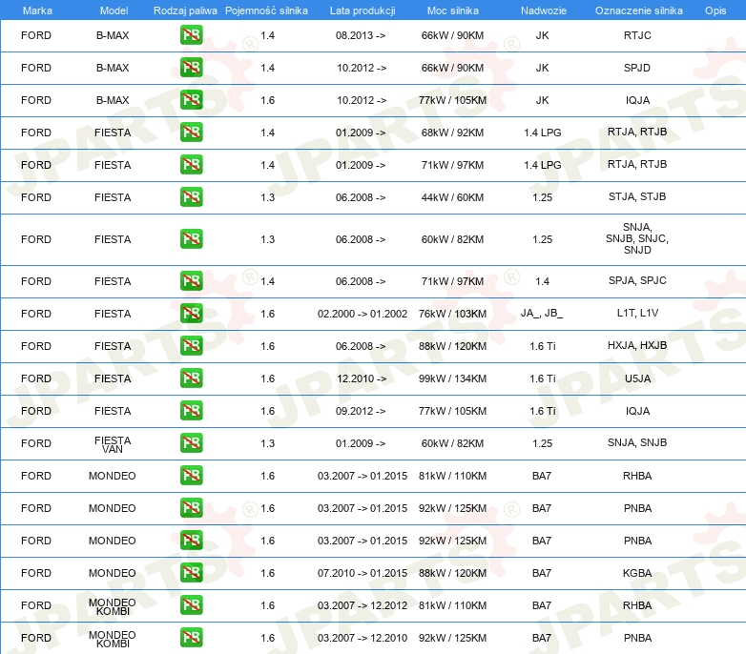Image resolution: width=746 pixels, height=654 pixels.
Task: Click the Lata produkcji column header
Action: pyautogui.click(x=362, y=10)
